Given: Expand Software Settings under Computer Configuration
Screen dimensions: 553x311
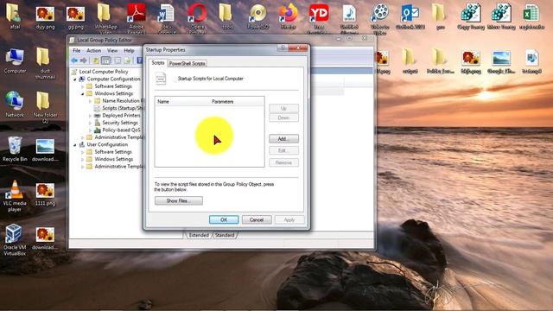Looking at the screenshot, I should (x=83, y=86).
